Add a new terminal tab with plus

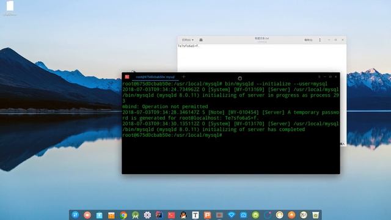pos(184,77)
